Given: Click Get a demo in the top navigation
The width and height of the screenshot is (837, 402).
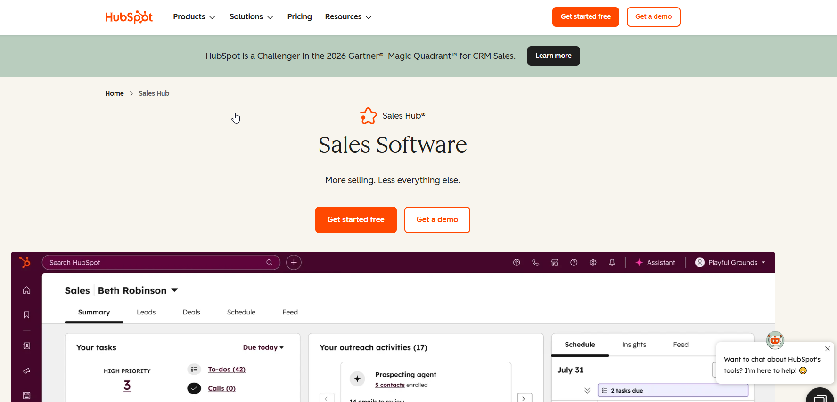Looking at the screenshot, I should point(653,17).
